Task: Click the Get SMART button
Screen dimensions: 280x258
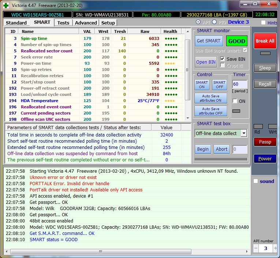Action: [x=208, y=41]
